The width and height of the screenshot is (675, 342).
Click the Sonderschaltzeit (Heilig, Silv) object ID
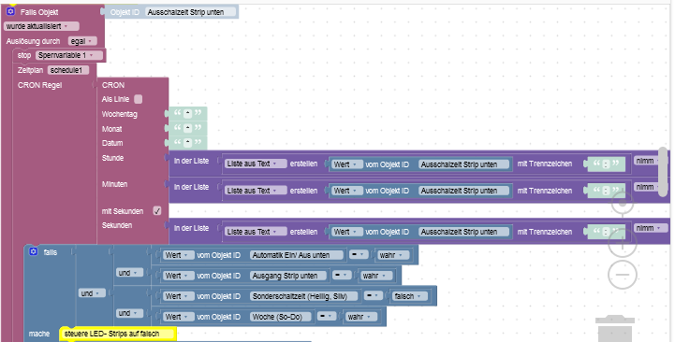click(304, 296)
